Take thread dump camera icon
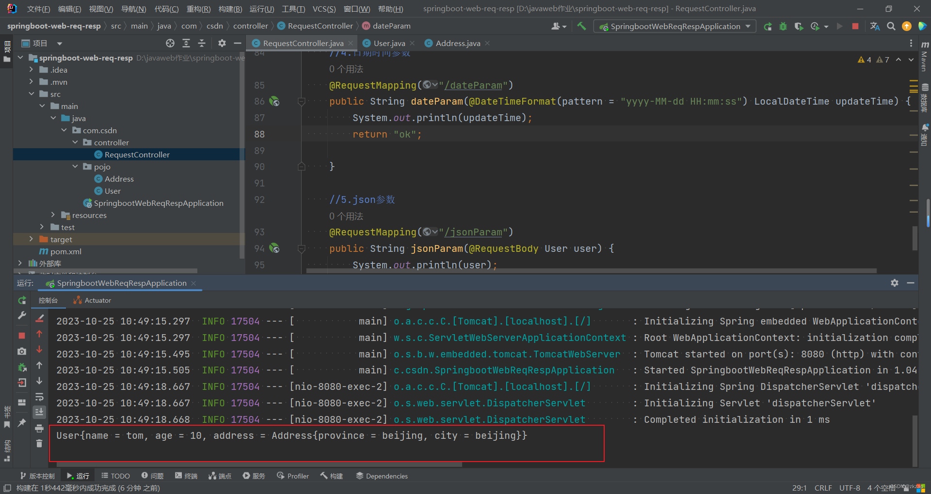 [x=22, y=351]
